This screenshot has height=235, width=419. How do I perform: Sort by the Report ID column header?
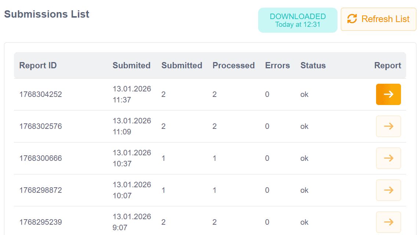click(x=38, y=65)
